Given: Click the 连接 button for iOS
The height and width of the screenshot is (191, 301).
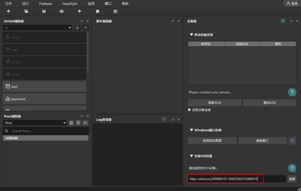Looking at the screenshot, I should pos(292,179).
